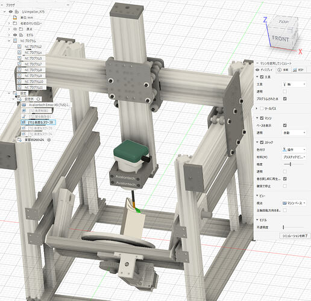Collapse the 設定 tree node
311x301 pixels.
click(x=9, y=93)
